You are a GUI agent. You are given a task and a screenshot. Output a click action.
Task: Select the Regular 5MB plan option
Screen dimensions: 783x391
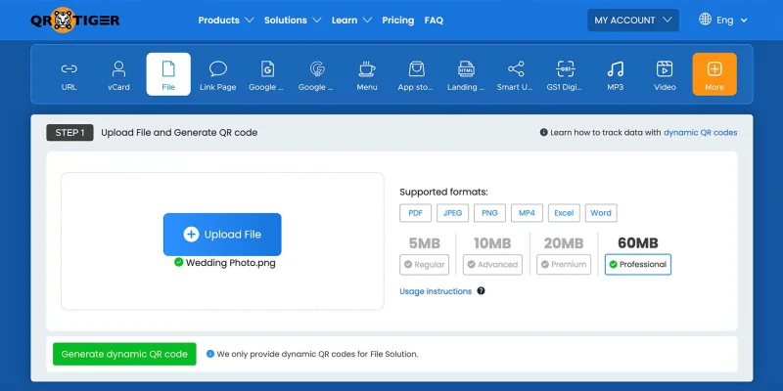pyautogui.click(x=424, y=264)
